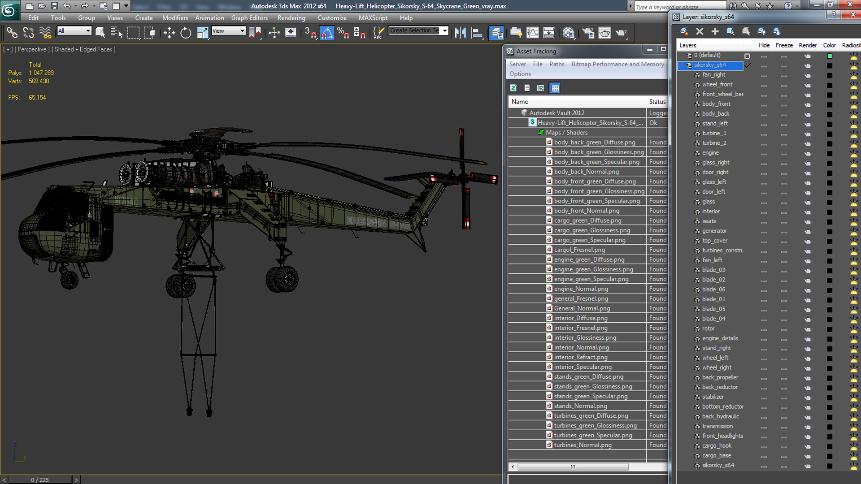Click Select Highlighted Objects and Layers icon
The height and width of the screenshot is (484, 861).
[731, 31]
